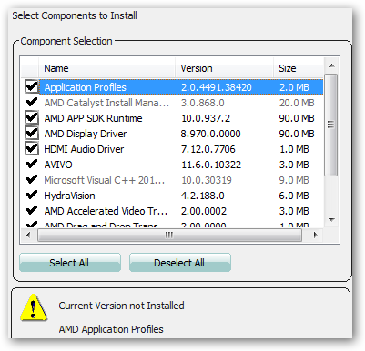This screenshot has height=351, width=365.
Task: Select the AMD APP SDK Runtime row
Action: (173, 118)
